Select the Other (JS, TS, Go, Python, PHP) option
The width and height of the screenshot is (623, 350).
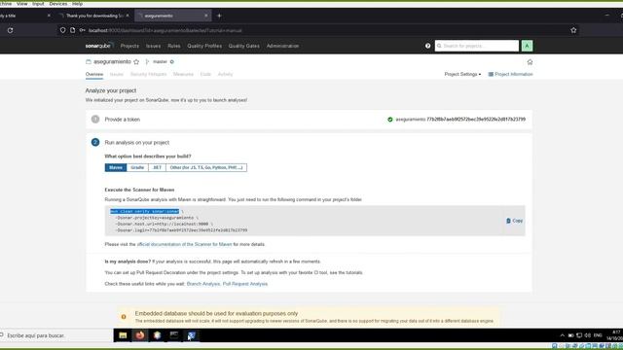(206, 167)
